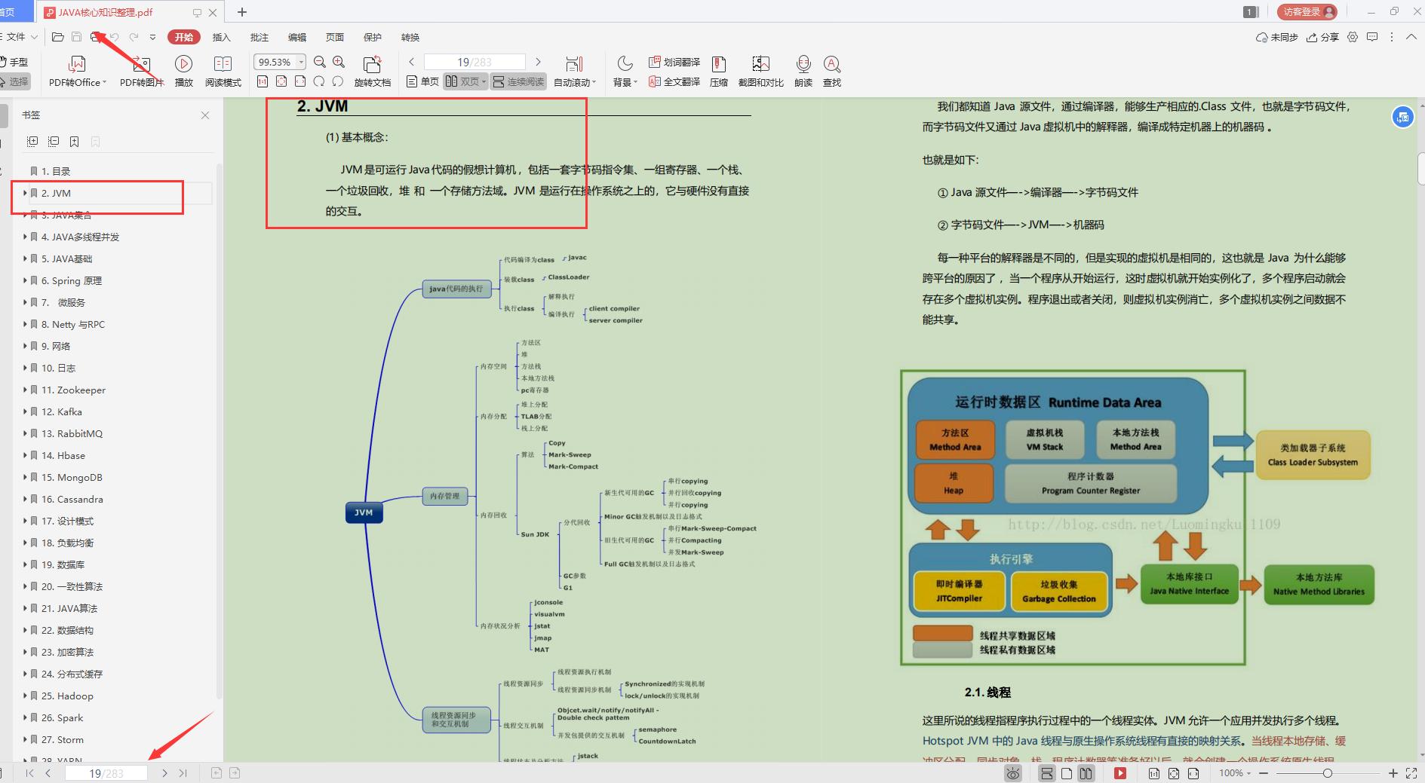This screenshot has height=783, width=1425.
Task: Start 朗读 read-aloud
Action: [803, 70]
